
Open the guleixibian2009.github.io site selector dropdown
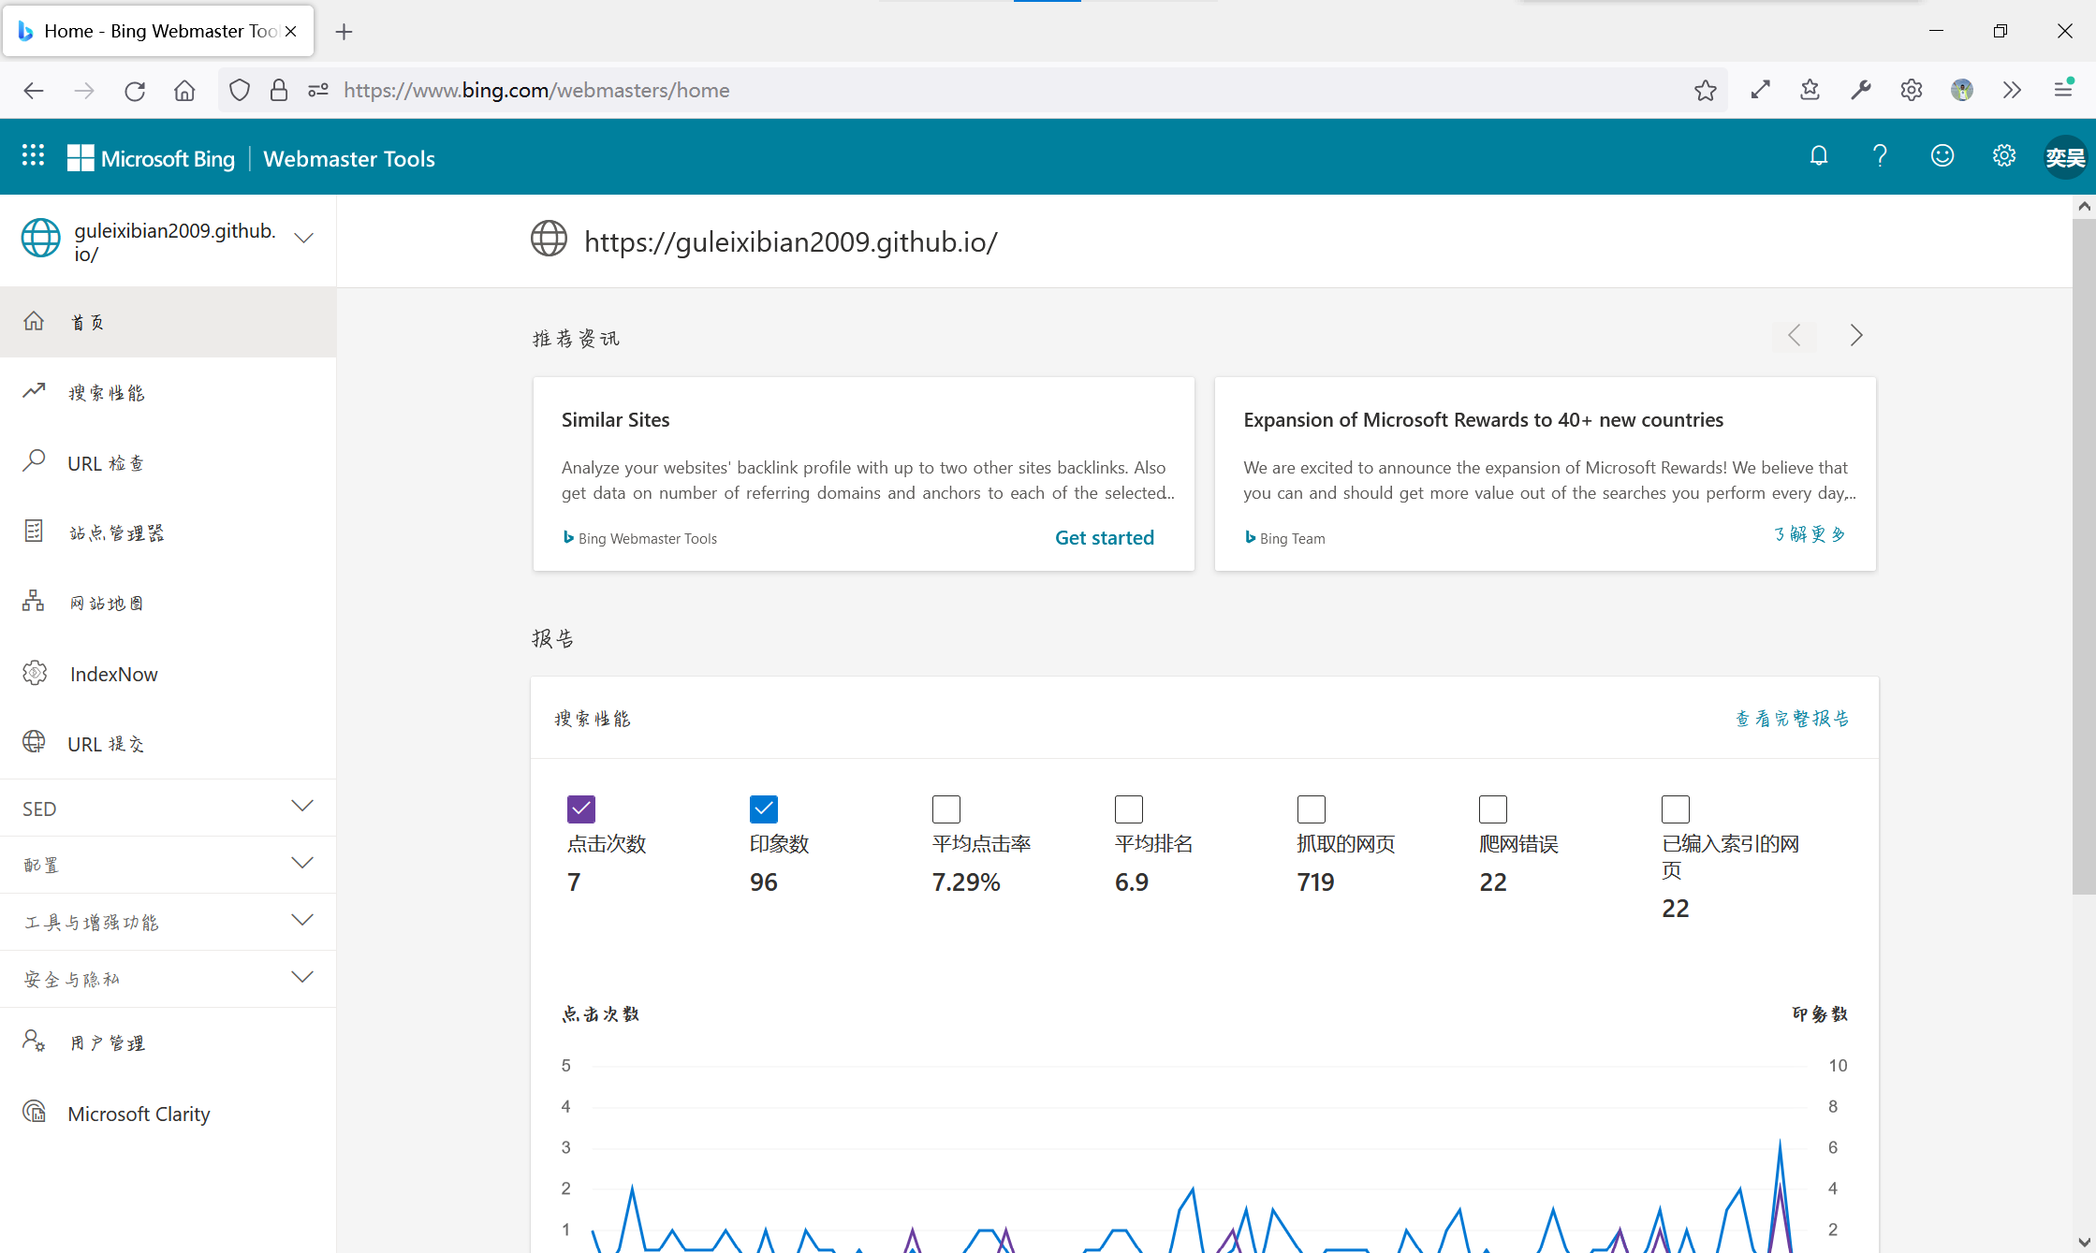click(303, 239)
